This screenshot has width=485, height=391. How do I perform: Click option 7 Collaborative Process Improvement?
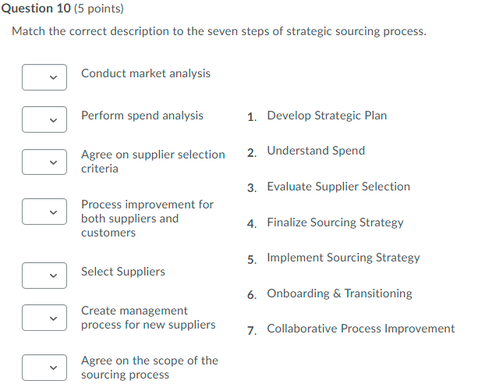coord(360,329)
